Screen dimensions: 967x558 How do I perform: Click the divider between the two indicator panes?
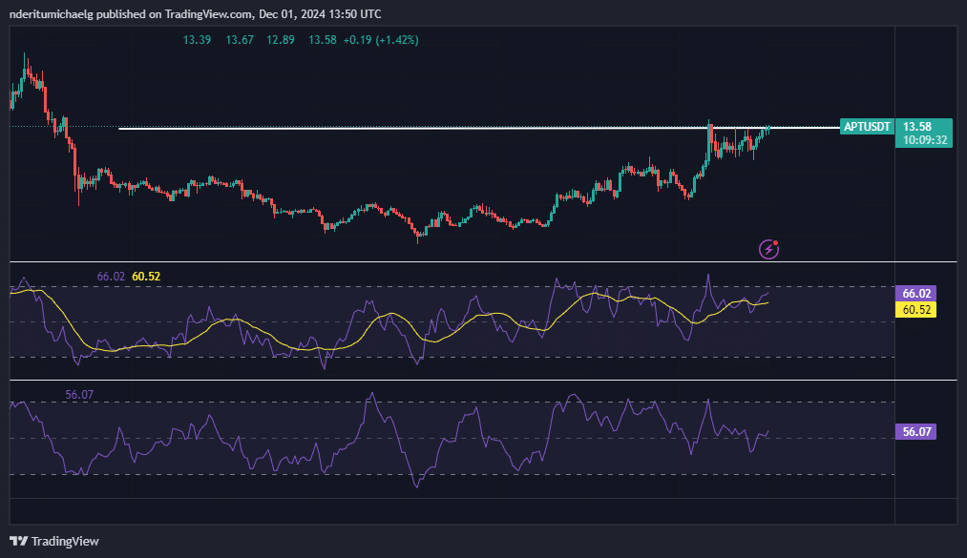point(477,380)
